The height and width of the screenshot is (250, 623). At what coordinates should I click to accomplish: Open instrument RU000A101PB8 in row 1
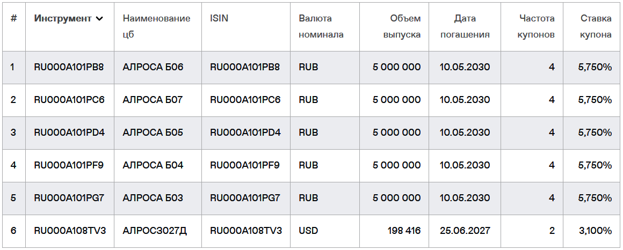point(69,67)
